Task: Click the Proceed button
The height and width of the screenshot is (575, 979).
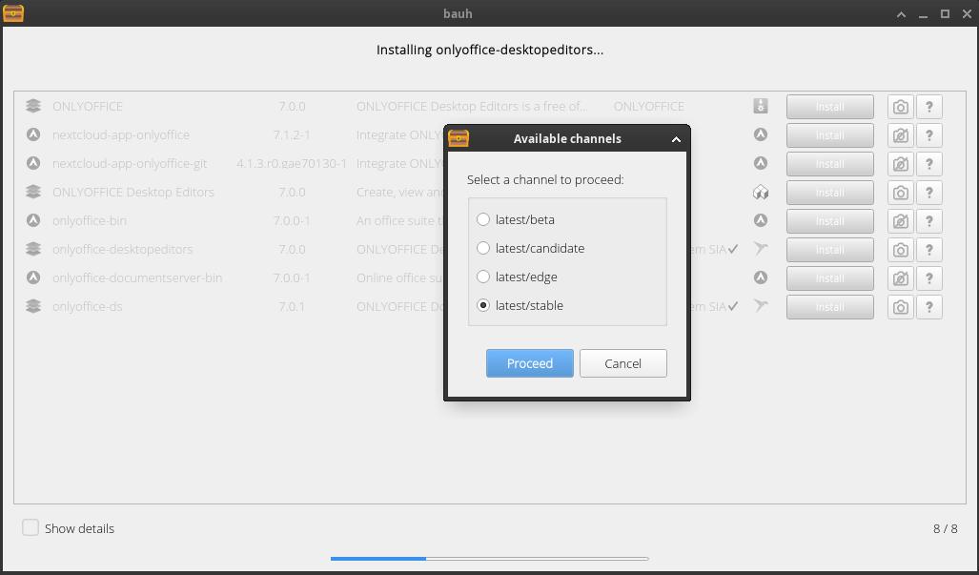Action: tap(529, 363)
